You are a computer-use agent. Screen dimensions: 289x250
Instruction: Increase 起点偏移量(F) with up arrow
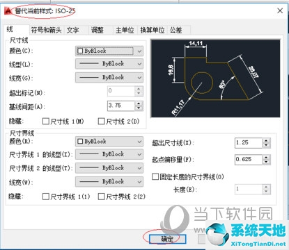pos(266,157)
